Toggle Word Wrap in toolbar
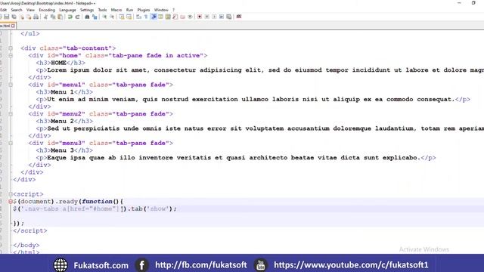This screenshot has height=272, width=484. pos(138,17)
